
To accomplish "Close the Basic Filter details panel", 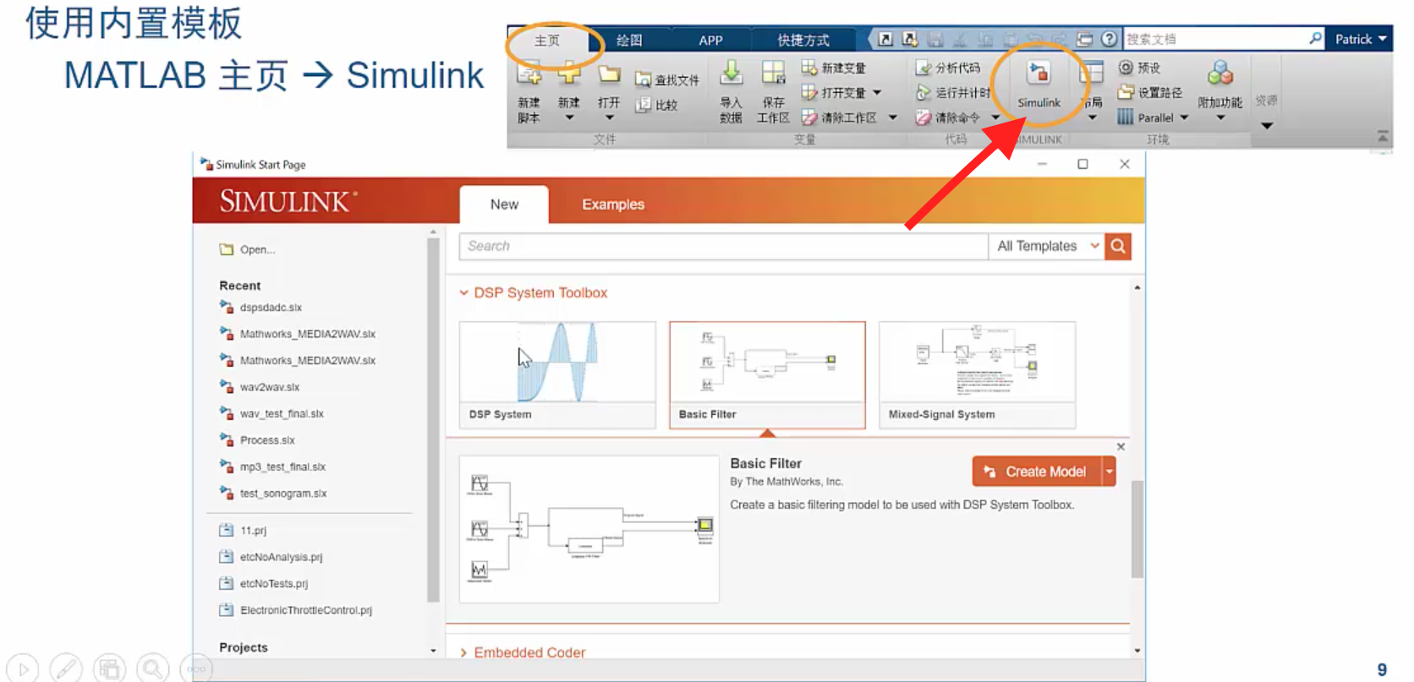I will [1121, 446].
